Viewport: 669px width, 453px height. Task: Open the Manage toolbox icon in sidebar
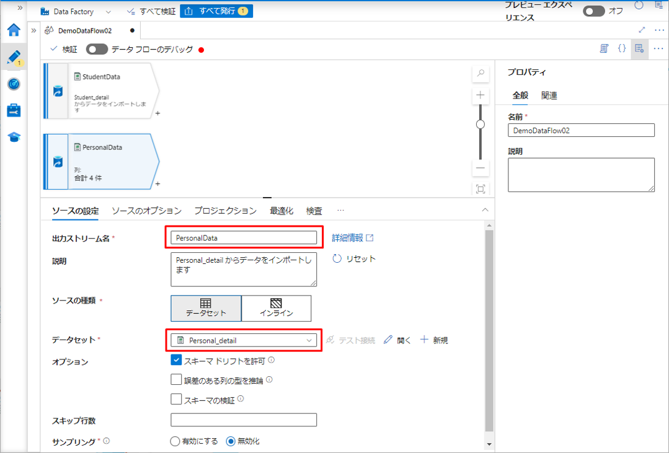14,110
